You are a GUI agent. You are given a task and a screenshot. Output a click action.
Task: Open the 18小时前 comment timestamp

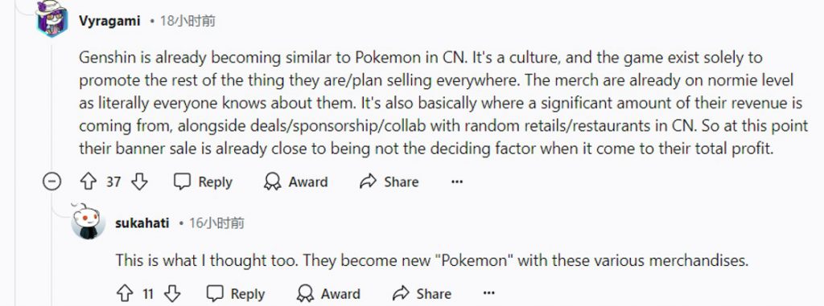point(187,21)
